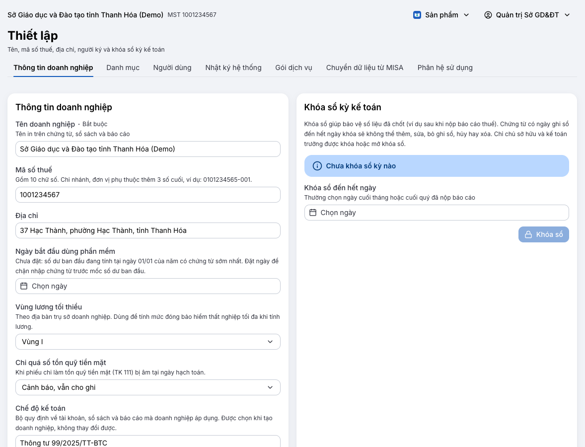Click the Khóa sổ đến hết ngày date field
This screenshot has height=447, width=585.
pos(437,213)
